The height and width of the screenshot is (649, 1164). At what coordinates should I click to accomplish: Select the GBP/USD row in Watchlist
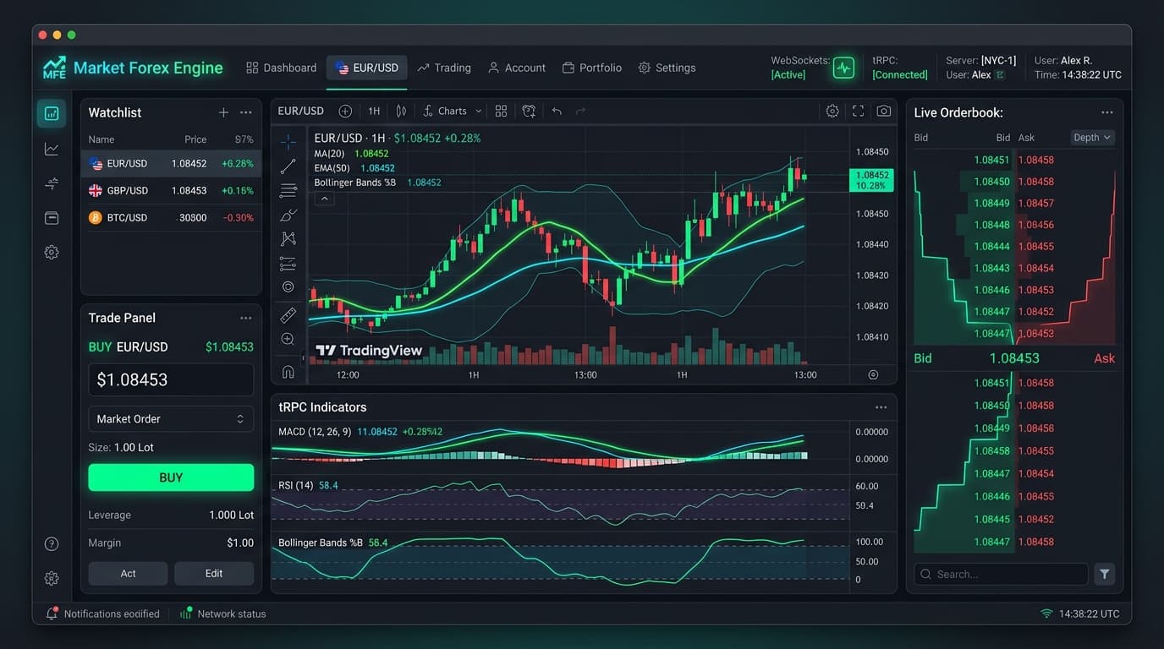(171, 190)
